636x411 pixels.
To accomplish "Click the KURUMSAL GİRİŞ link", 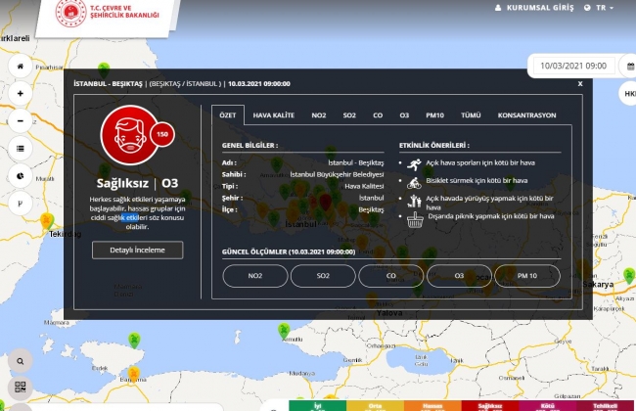I will point(537,7).
